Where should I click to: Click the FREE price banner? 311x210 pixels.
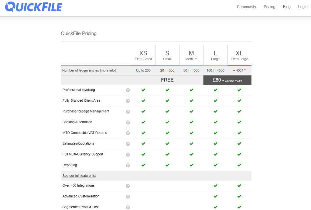tap(167, 80)
